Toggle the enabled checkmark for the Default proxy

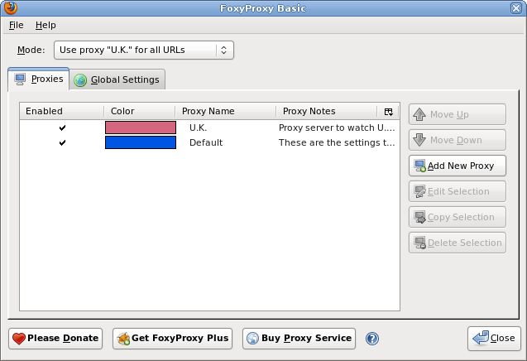(x=62, y=142)
